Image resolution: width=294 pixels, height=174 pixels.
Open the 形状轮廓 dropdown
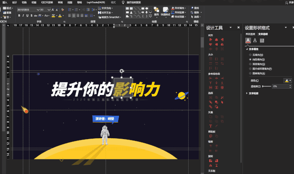point(179,12)
